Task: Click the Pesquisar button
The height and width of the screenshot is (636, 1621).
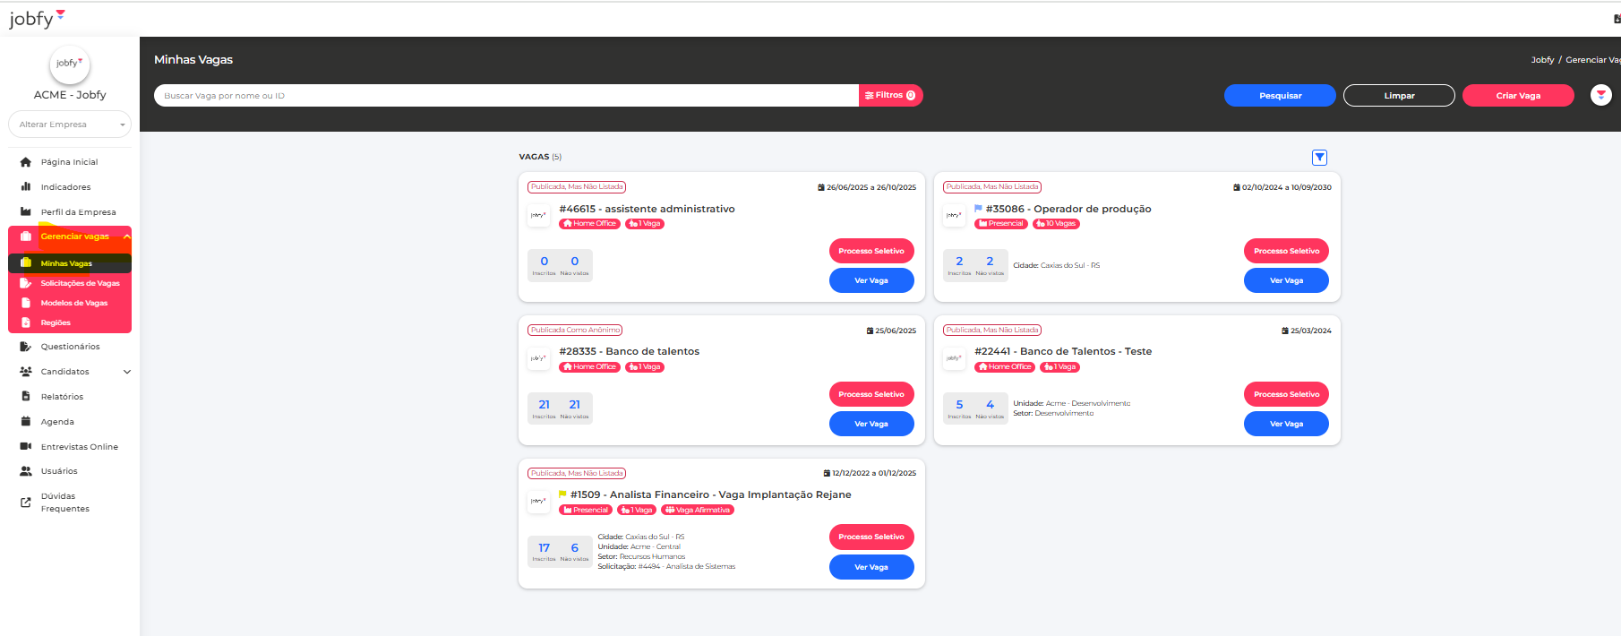Action: pos(1280,96)
